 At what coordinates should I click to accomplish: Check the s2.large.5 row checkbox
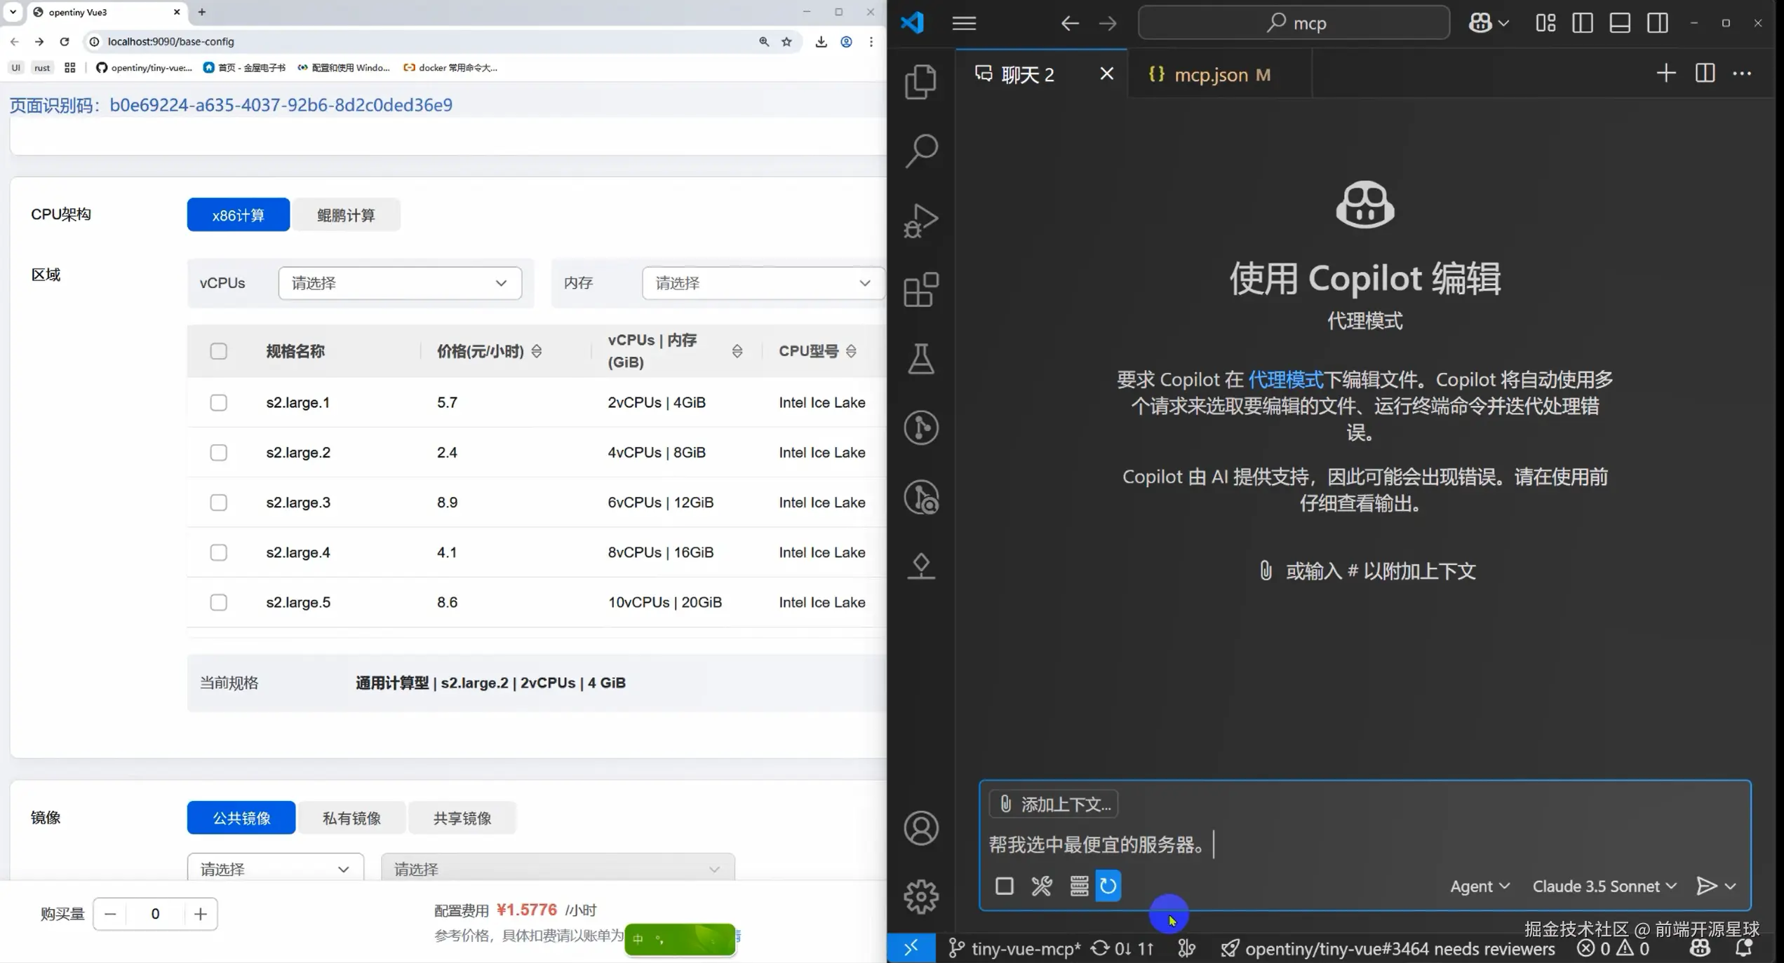tap(218, 602)
